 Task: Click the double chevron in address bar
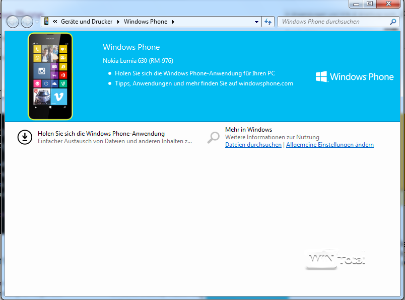click(55, 22)
